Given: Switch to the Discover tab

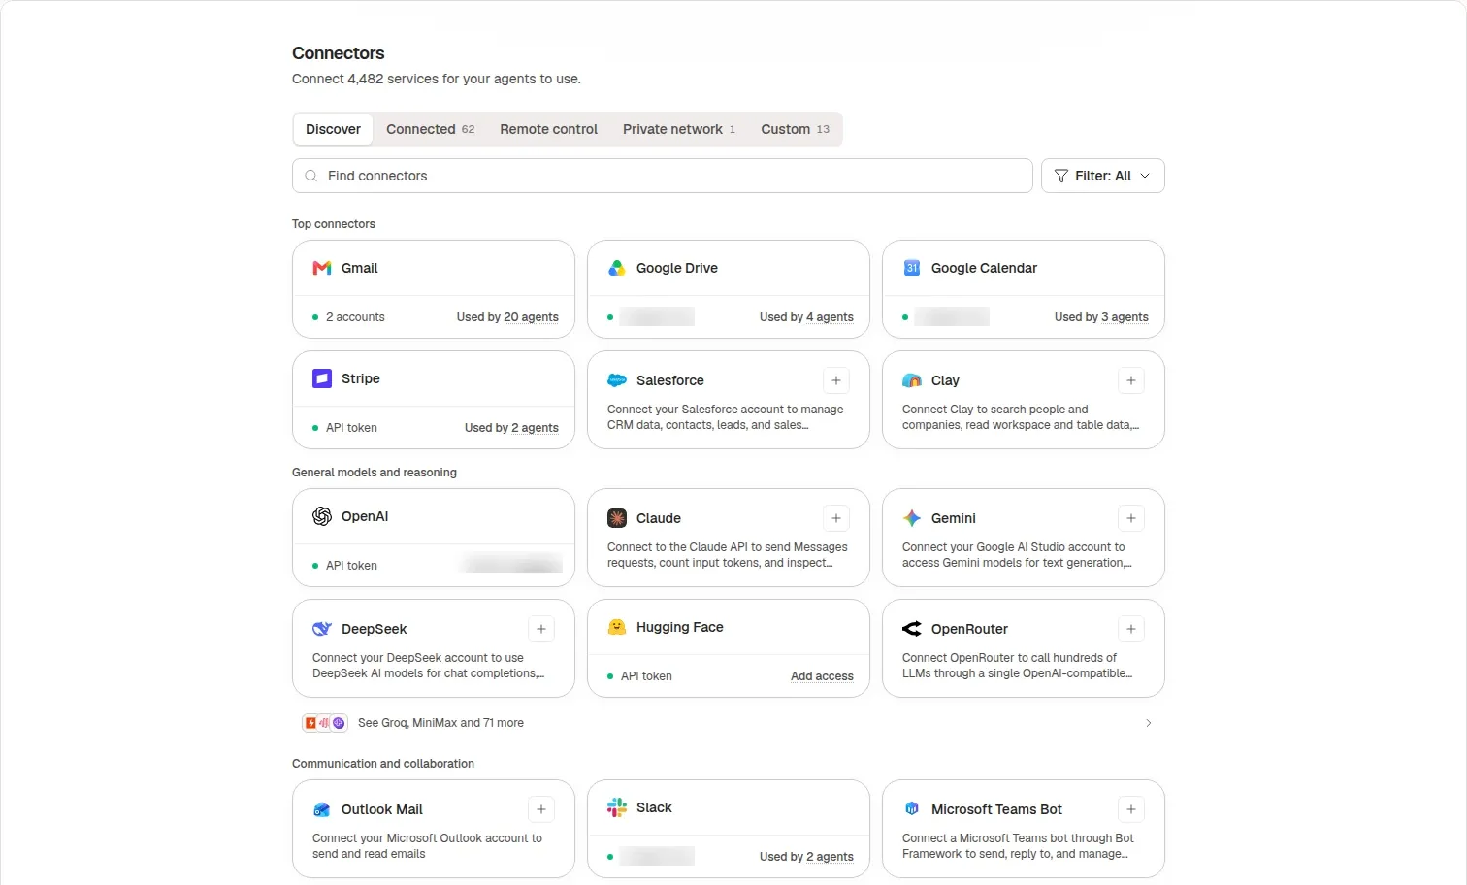Looking at the screenshot, I should (x=333, y=129).
